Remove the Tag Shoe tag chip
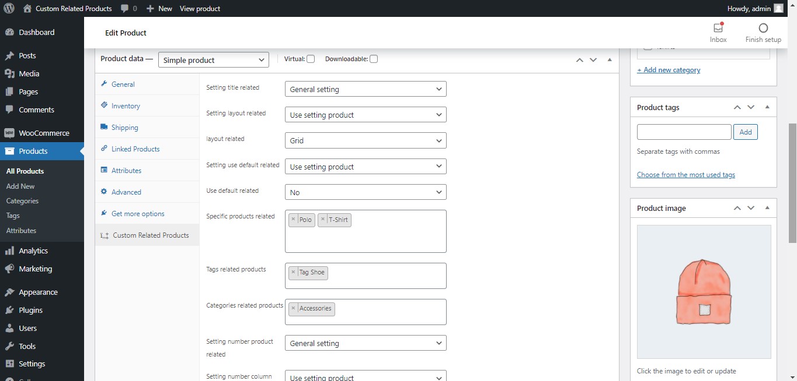The width and height of the screenshot is (797, 381). click(x=293, y=273)
